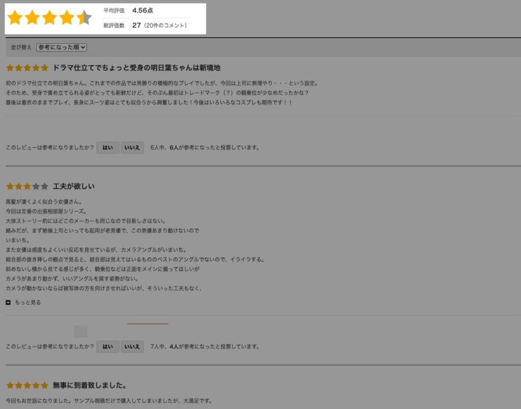Click the (20件のコメント) comment count

pos(165,25)
